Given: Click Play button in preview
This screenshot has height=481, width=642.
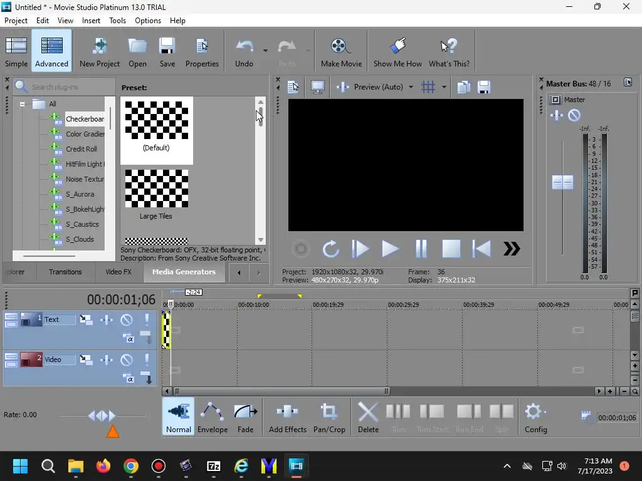Looking at the screenshot, I should click(x=390, y=249).
